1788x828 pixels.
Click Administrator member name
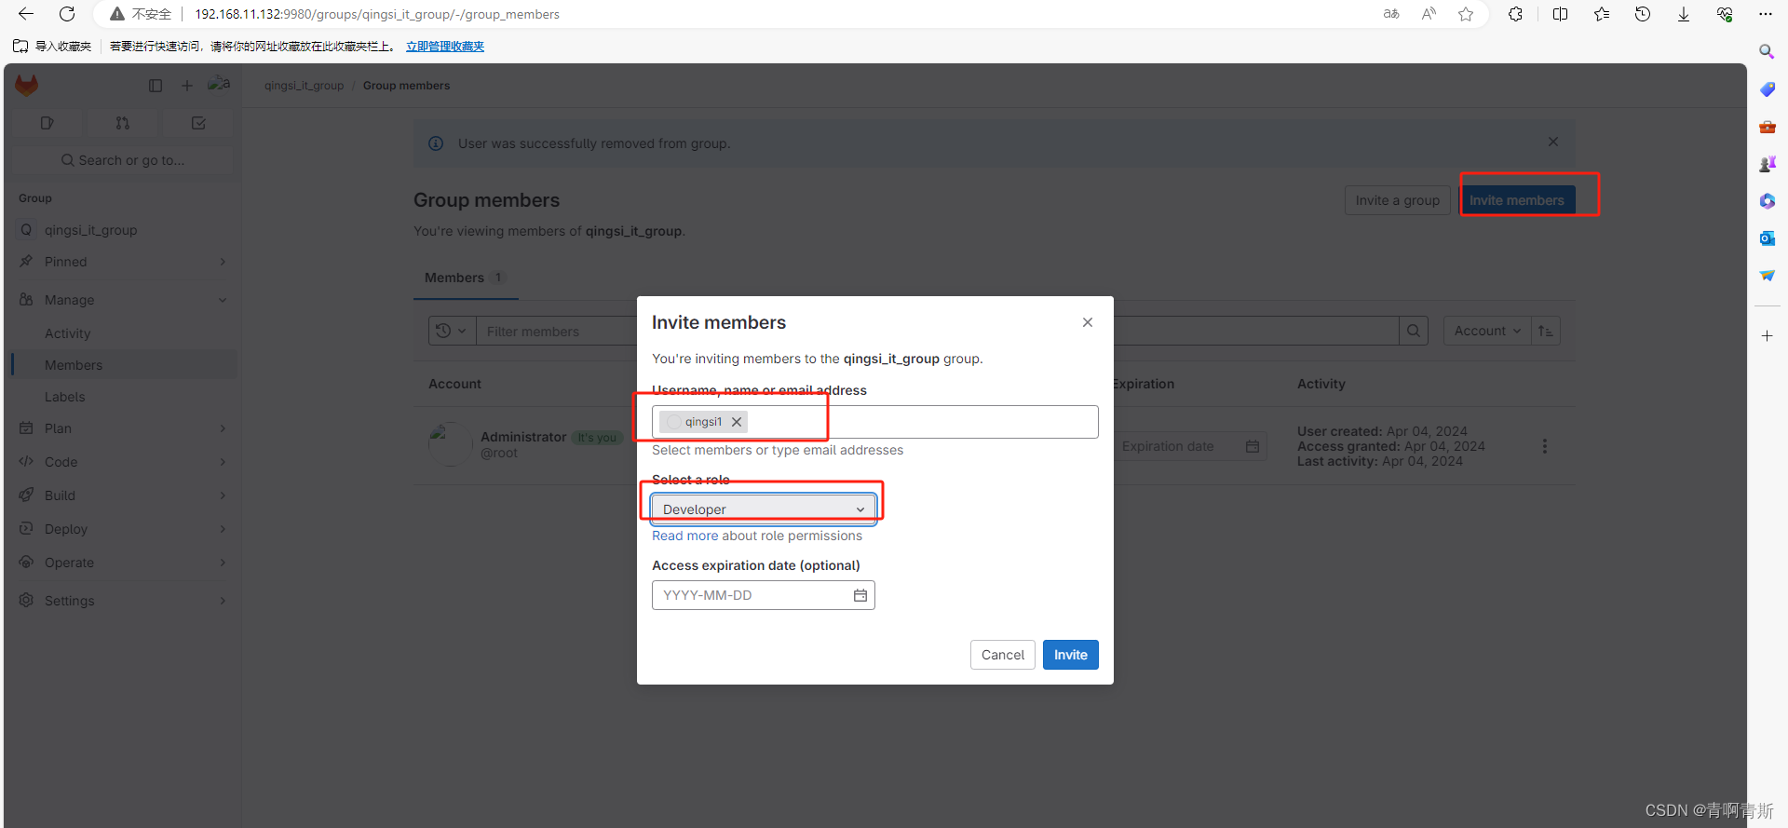(523, 437)
